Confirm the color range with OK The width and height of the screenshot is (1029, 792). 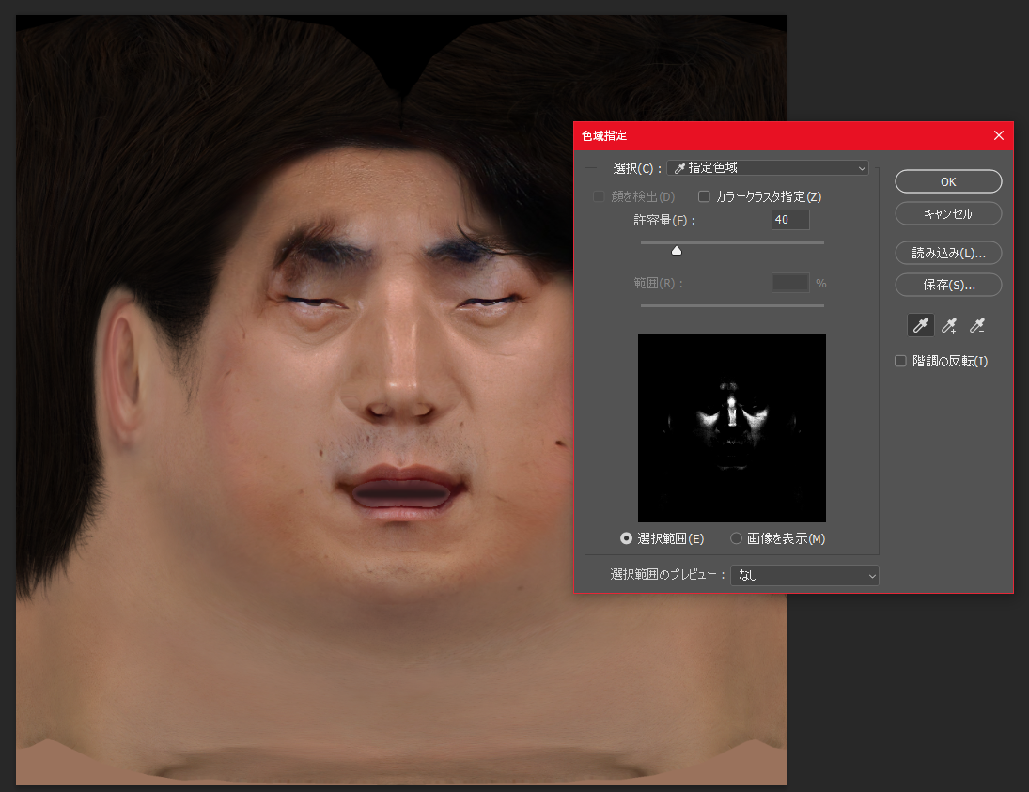(948, 181)
